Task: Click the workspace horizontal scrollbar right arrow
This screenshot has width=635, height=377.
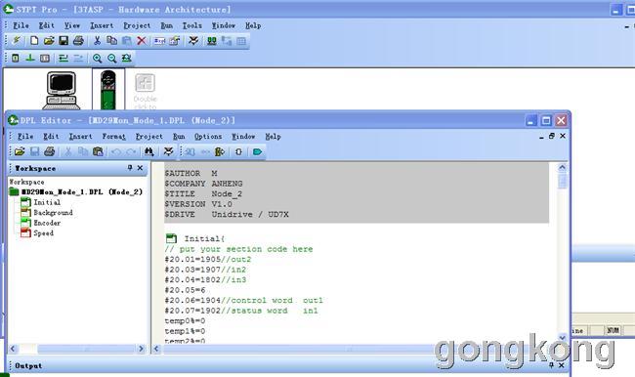Action: tap(142, 349)
